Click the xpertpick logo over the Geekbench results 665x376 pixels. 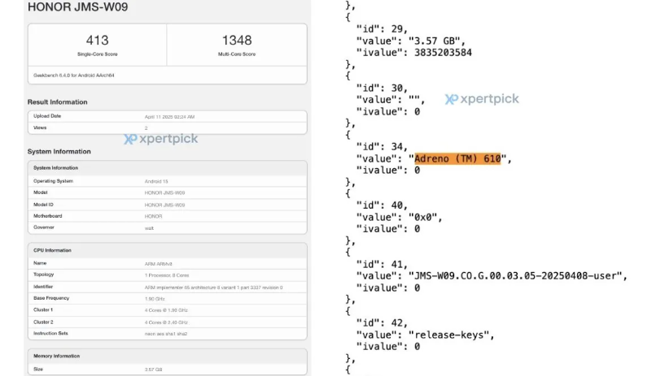pyautogui.click(x=160, y=139)
